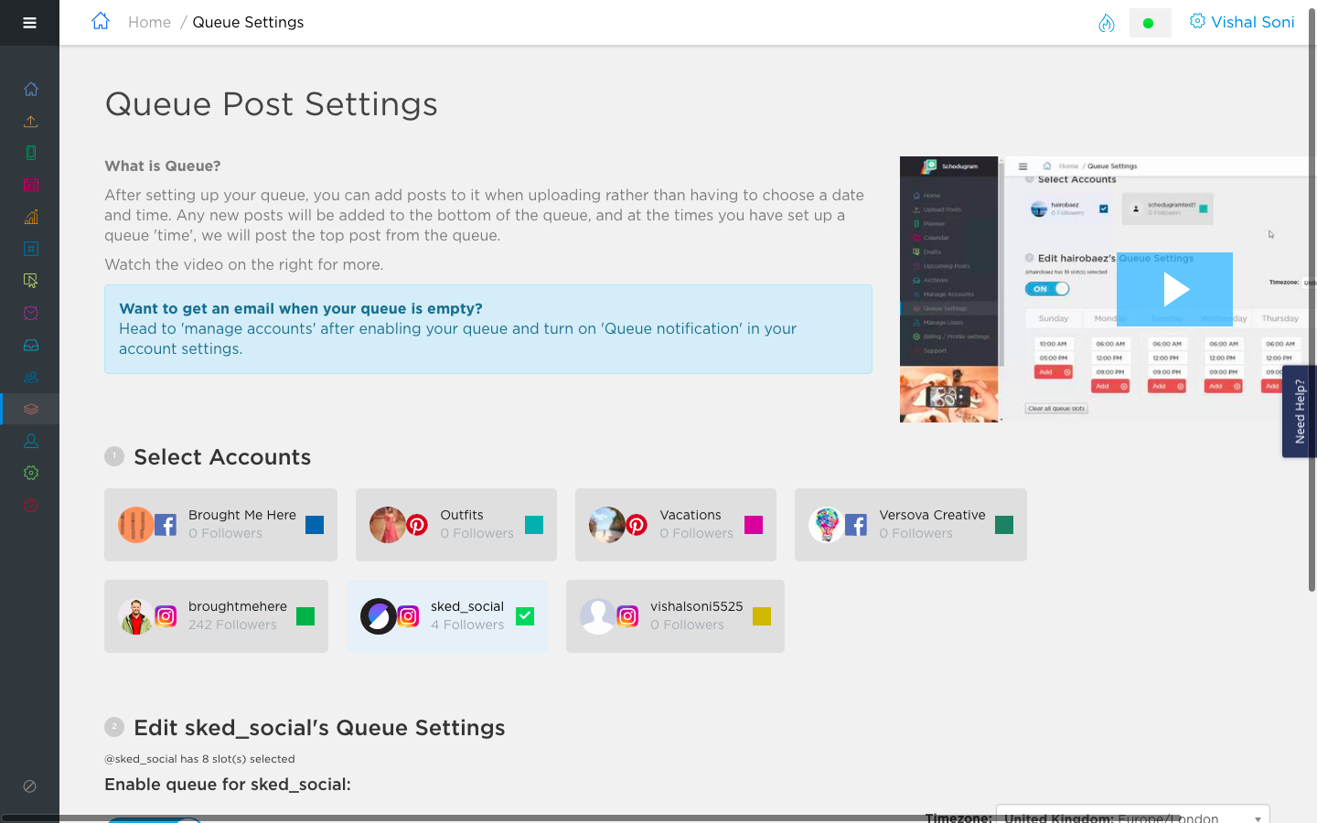This screenshot has width=1317, height=823.
Task: Click the Outfits profile avatar
Action: point(388,525)
